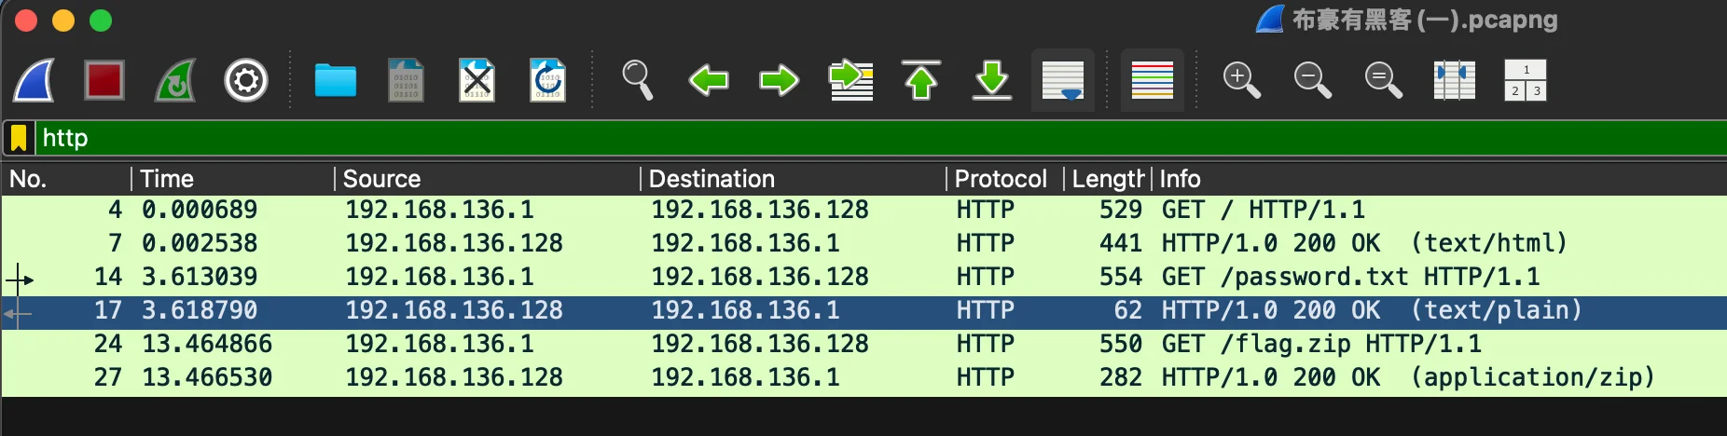Toggle auto-scroll during live capture
The height and width of the screenshot is (436, 1727).
[1063, 80]
